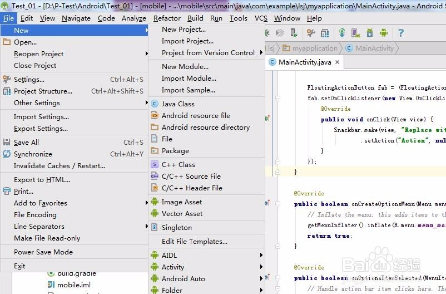
Task: Select the MainActivity.java editor tab
Action: (x=305, y=62)
